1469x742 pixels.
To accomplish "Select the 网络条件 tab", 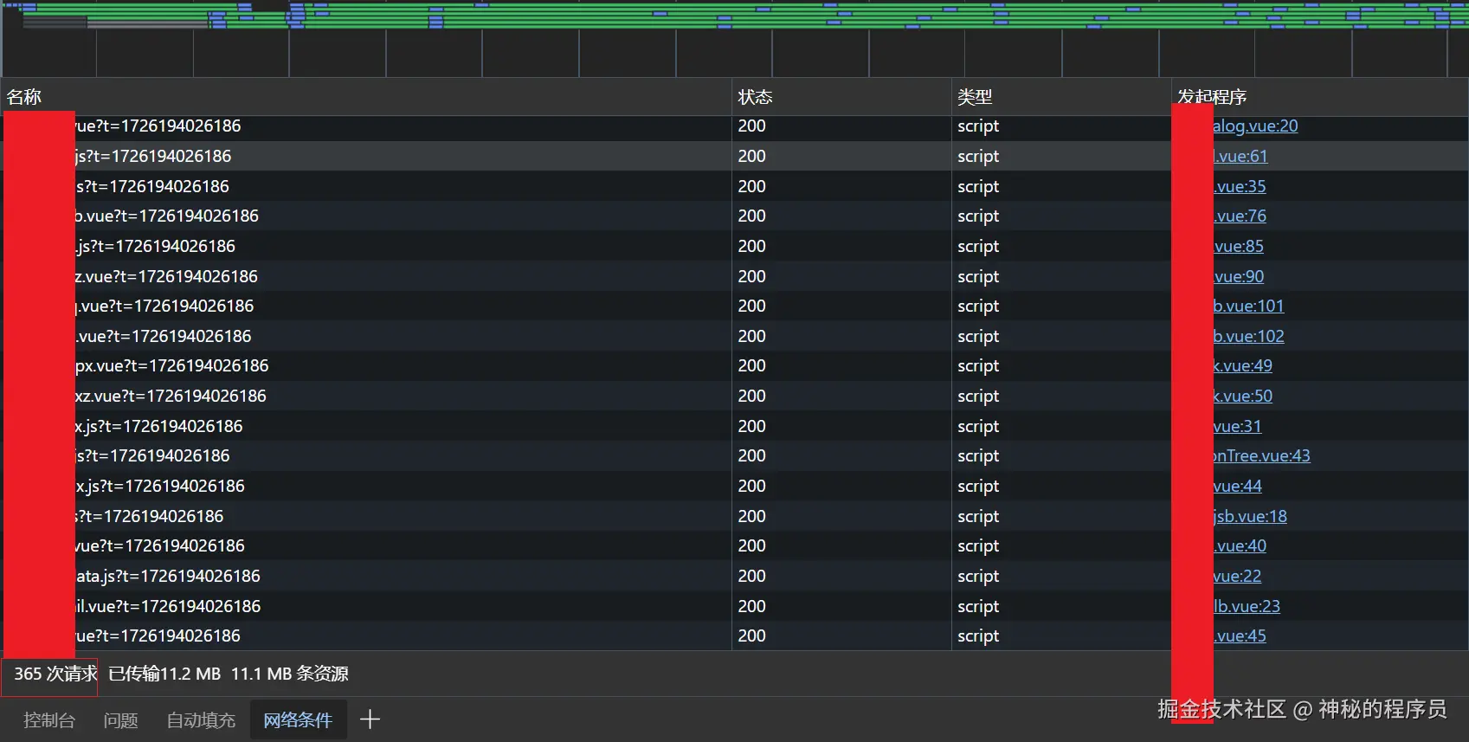I will 298,720.
